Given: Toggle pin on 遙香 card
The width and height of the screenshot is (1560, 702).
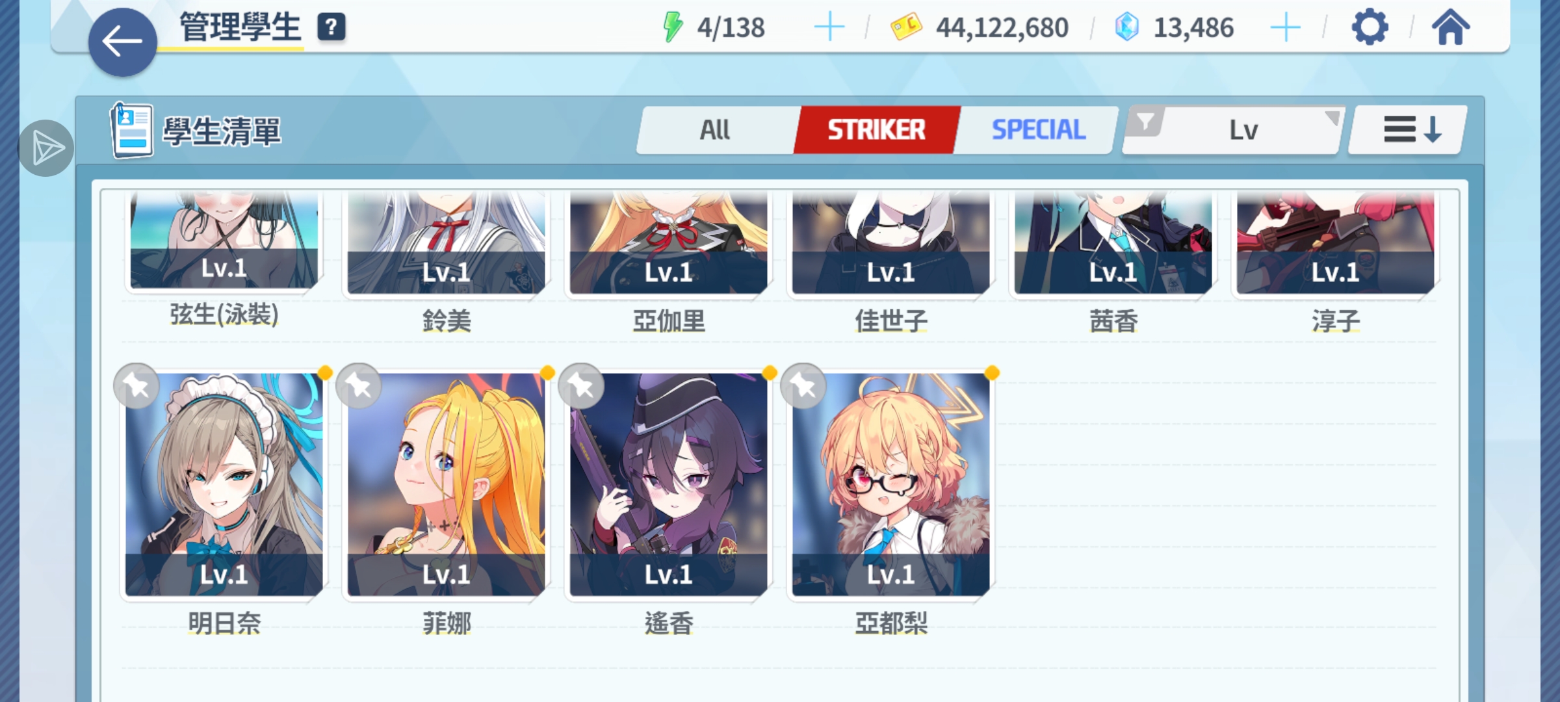Looking at the screenshot, I should tap(581, 386).
